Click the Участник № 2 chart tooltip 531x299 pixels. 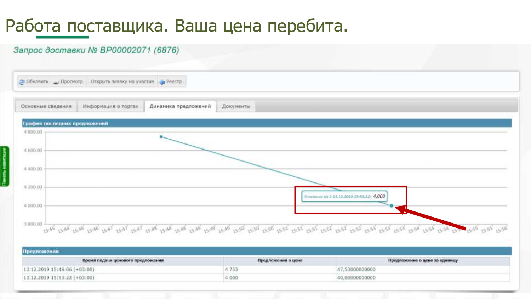[344, 196]
